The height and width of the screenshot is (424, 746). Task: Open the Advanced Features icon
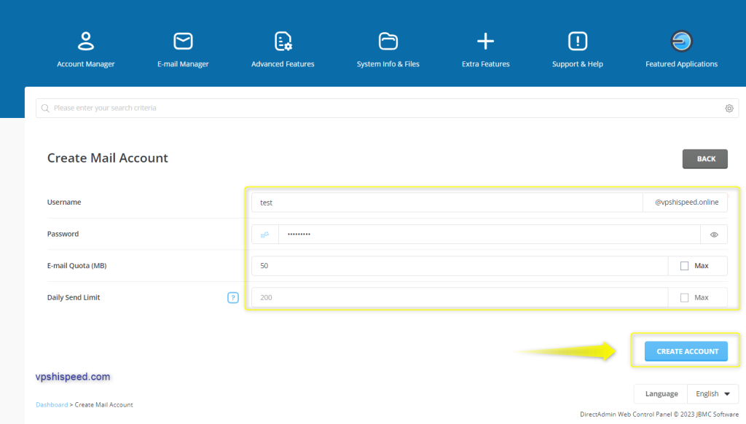[x=283, y=41]
